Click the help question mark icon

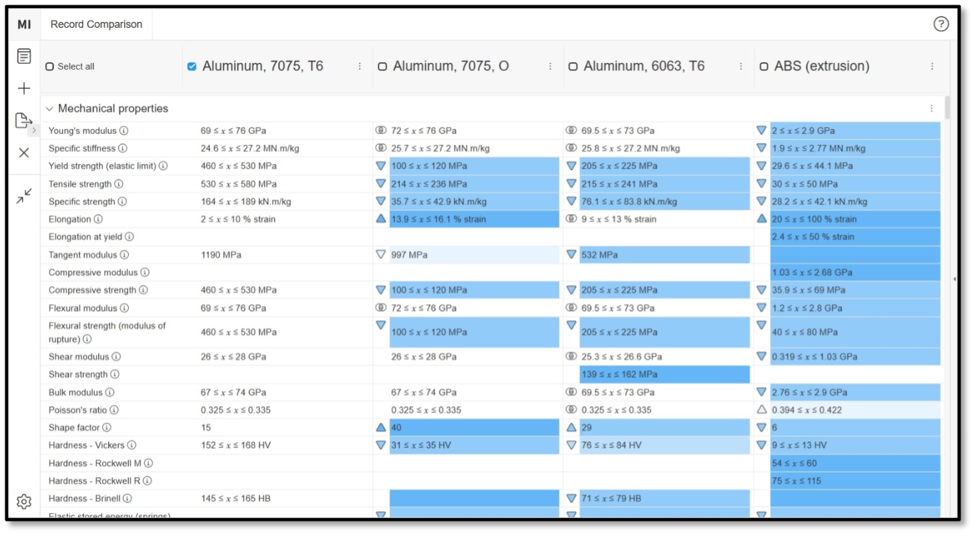tap(940, 25)
